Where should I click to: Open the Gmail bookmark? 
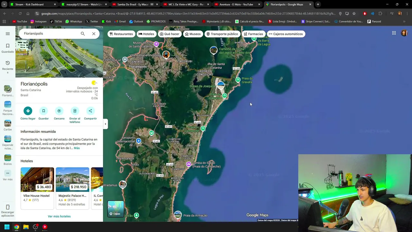[x=120, y=22]
